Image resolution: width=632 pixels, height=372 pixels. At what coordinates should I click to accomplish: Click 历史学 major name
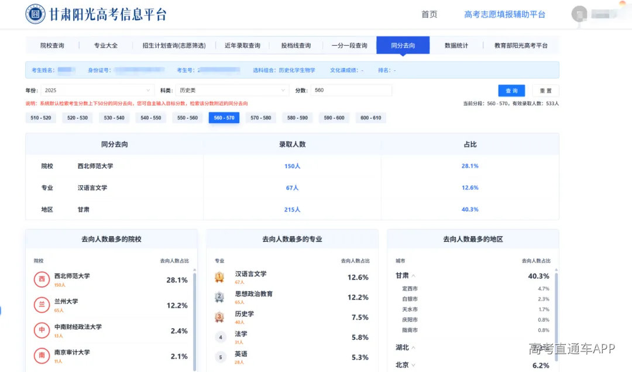pos(245,314)
